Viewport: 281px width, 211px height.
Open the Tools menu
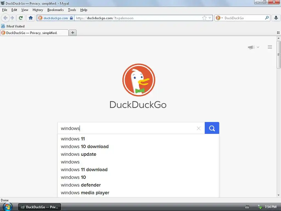click(72, 10)
